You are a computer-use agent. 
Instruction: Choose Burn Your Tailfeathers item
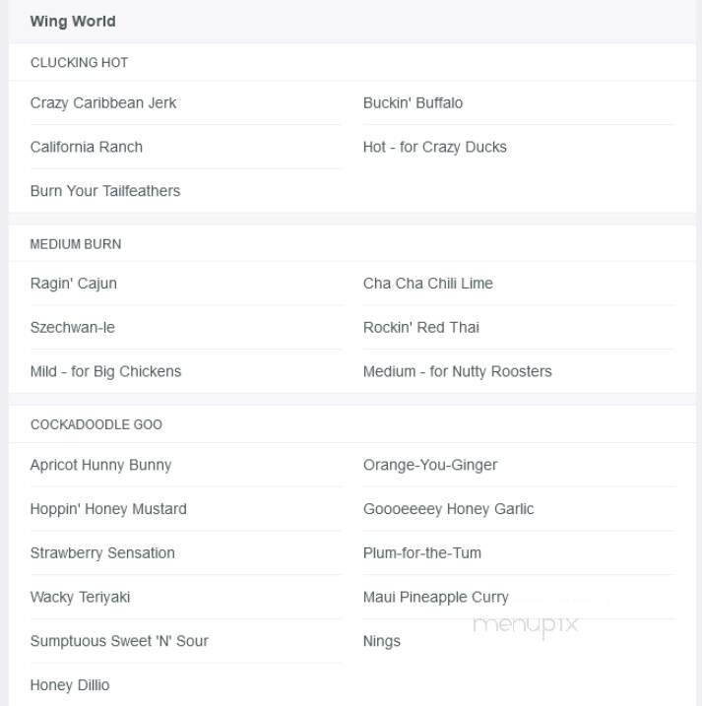point(105,191)
